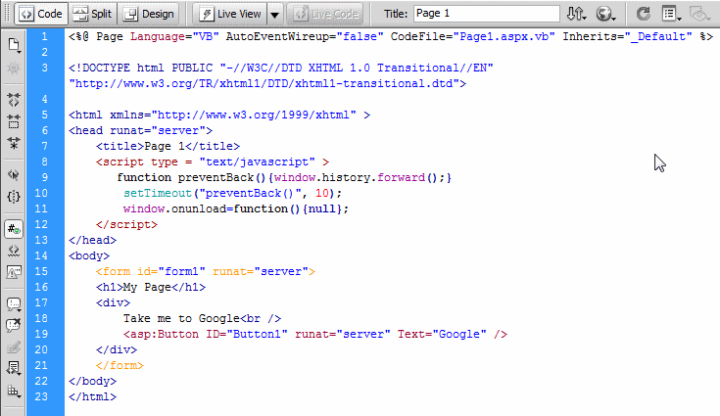Toggle Highlight Invalid Code
This screenshot has height=416, width=720.
click(x=14, y=251)
